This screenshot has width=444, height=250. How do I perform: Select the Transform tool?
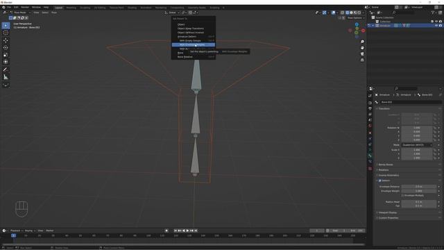click(6, 62)
